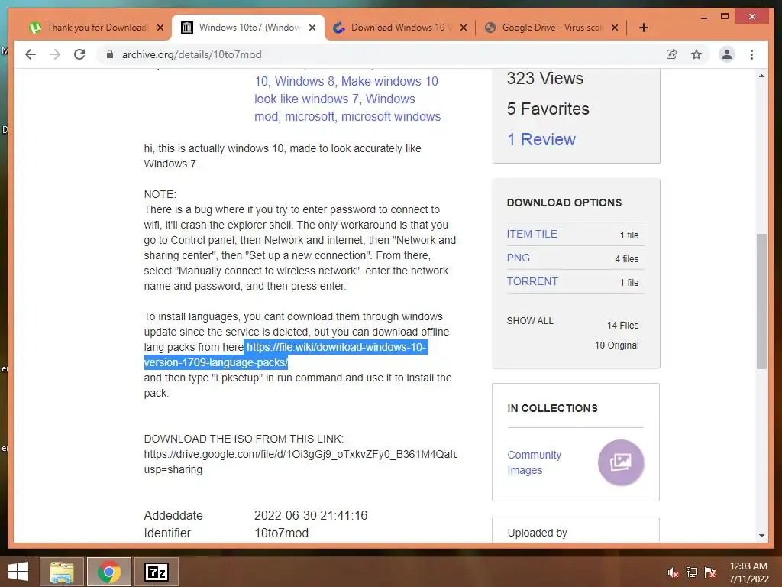782x587 pixels.
Task: Select the Windows 10to7 archive tab
Action: point(248,28)
